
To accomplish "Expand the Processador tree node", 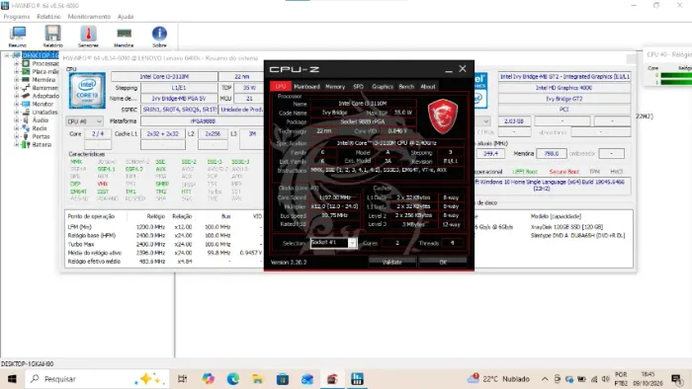I will (17, 63).
